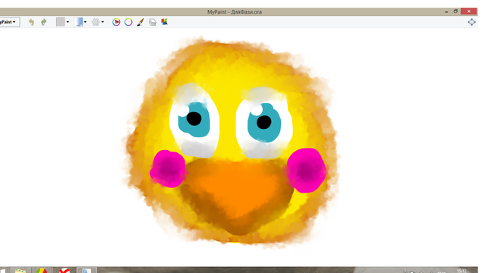This screenshot has width=486, height=273.
Task: Open the colorful scratchpad icon
Action: tap(164, 22)
